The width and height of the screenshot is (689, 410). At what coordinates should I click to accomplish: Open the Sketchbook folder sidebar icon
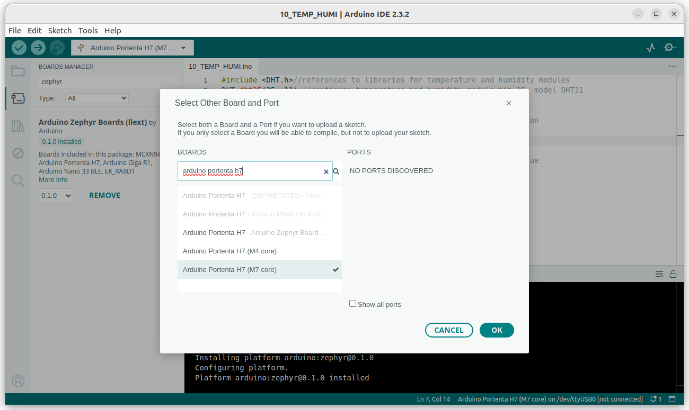tap(18, 71)
